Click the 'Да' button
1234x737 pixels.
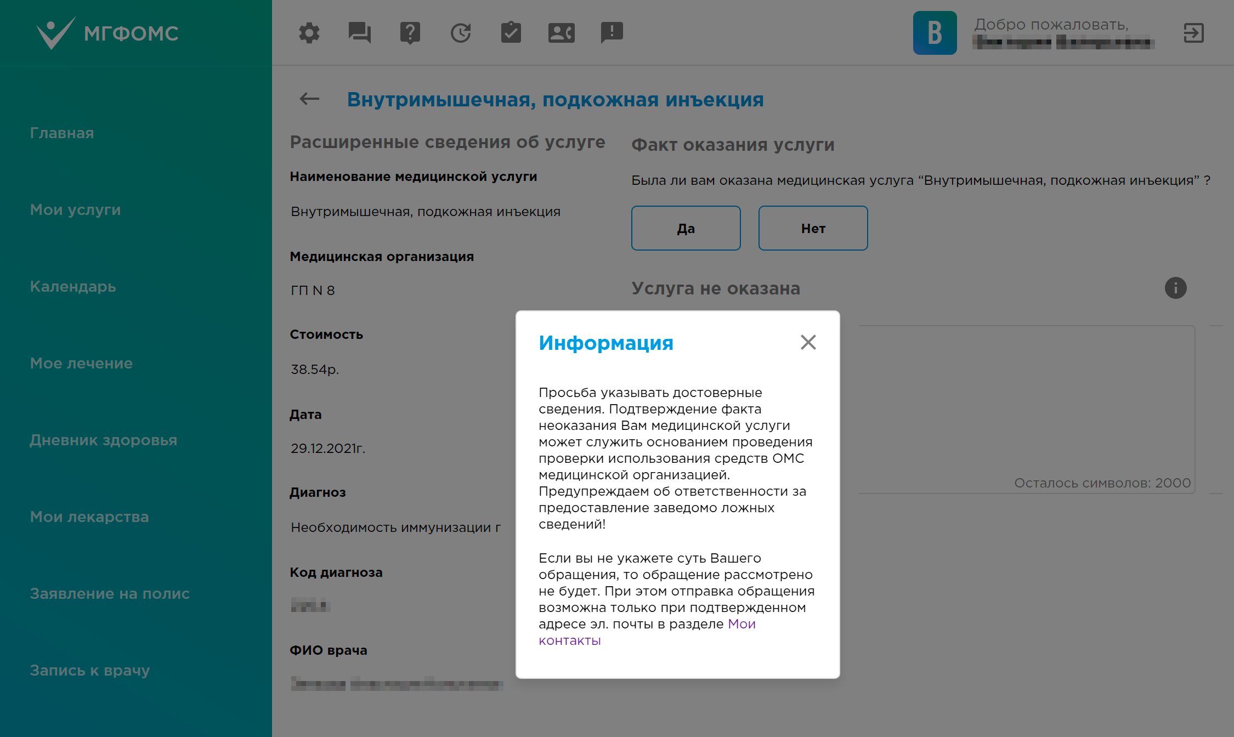[x=686, y=228]
